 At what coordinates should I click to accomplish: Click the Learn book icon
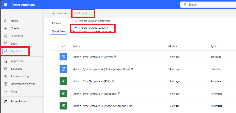click(x=6, y=44)
